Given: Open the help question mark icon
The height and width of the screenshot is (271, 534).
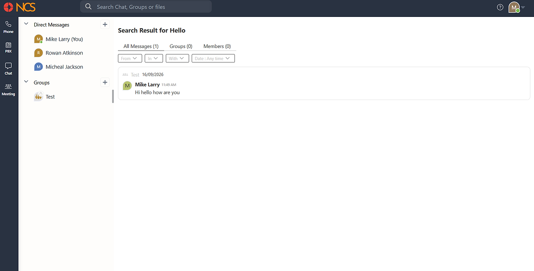Looking at the screenshot, I should point(500,7).
